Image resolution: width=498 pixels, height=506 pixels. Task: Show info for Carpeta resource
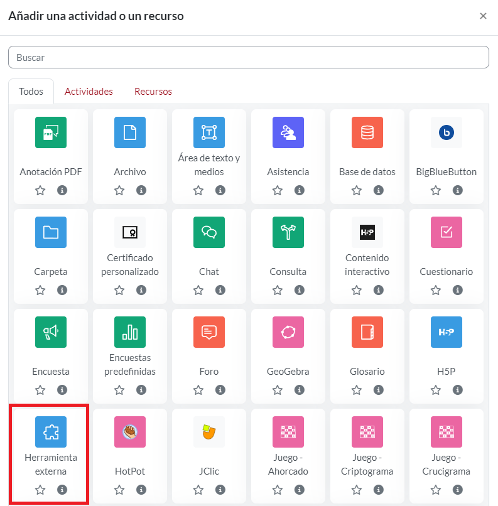click(62, 290)
